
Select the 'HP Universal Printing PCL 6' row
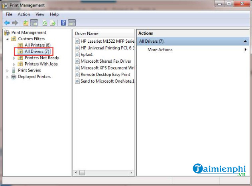pyautogui.click(x=104, y=48)
